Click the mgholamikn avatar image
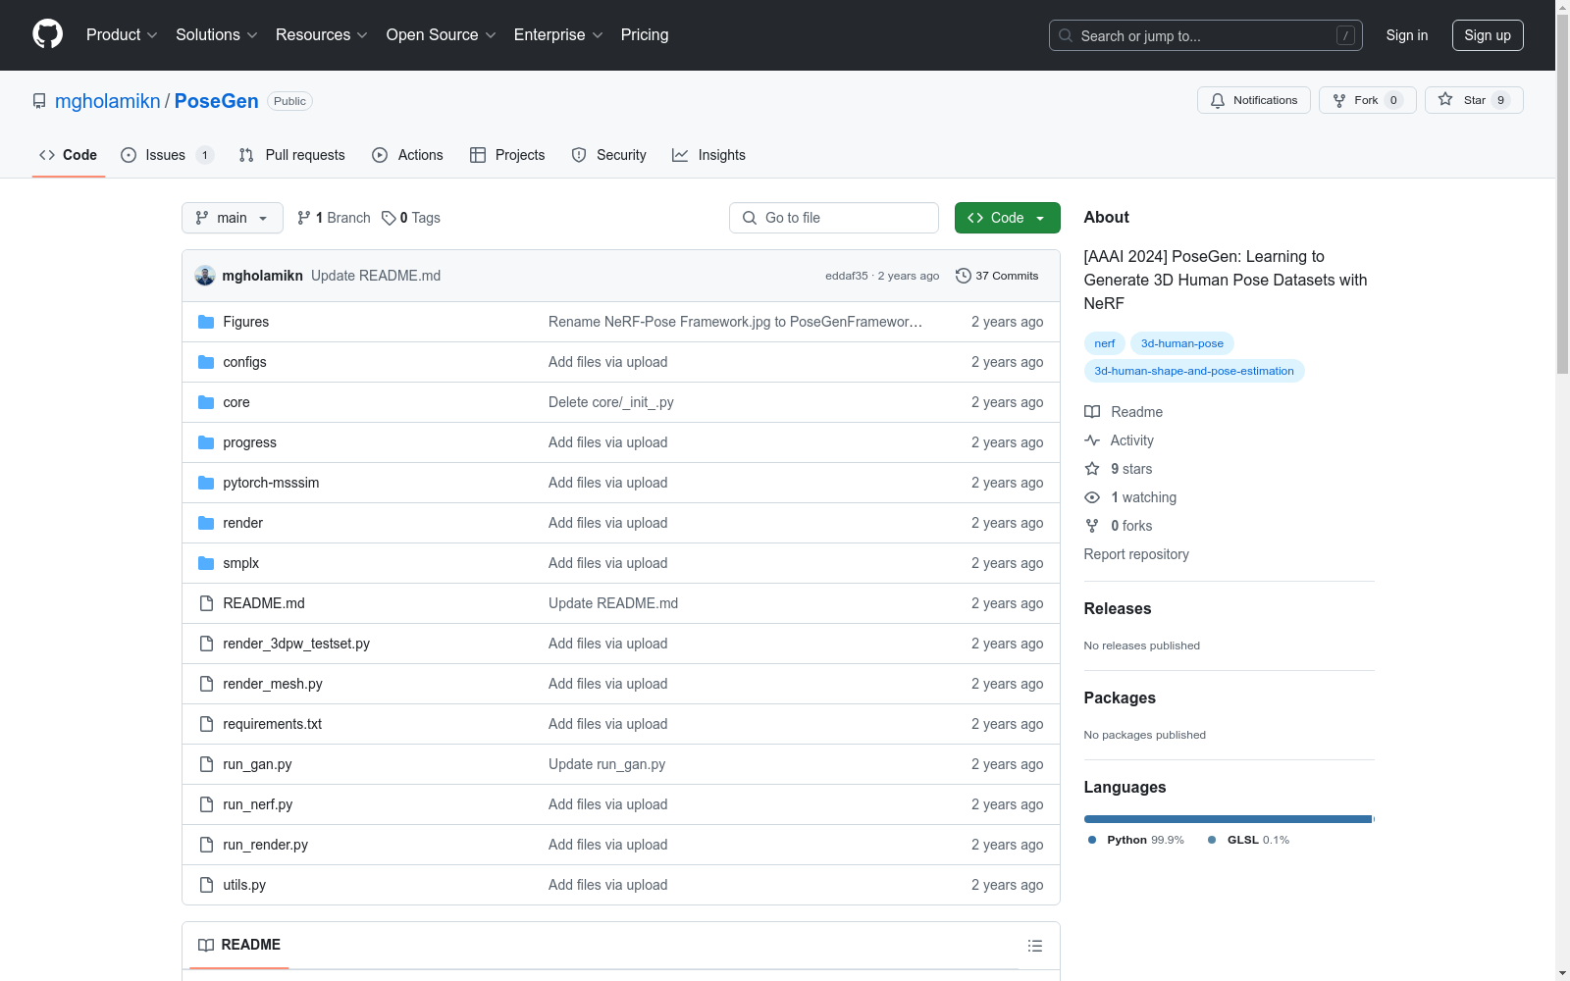 [205, 276]
